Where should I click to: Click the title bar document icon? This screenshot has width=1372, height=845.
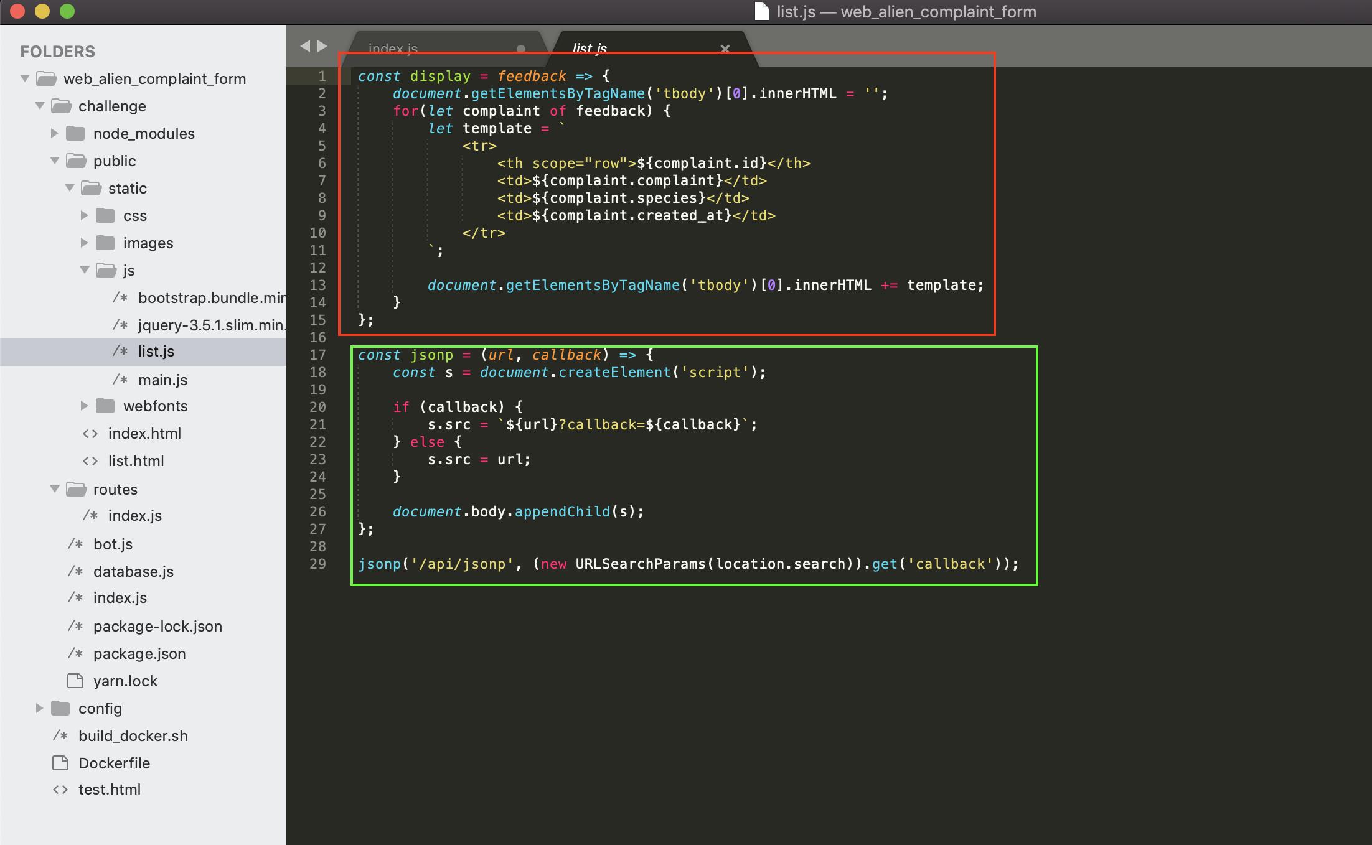761,11
